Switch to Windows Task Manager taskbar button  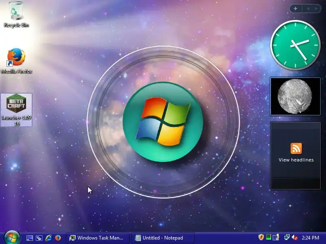(98, 238)
